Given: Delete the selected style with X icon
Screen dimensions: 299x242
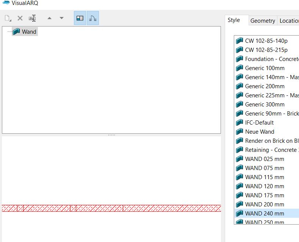Looking at the screenshot, I should coord(20,18).
